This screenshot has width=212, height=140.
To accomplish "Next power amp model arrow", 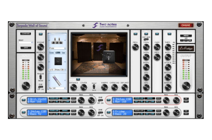I will (x=65, y=40).
